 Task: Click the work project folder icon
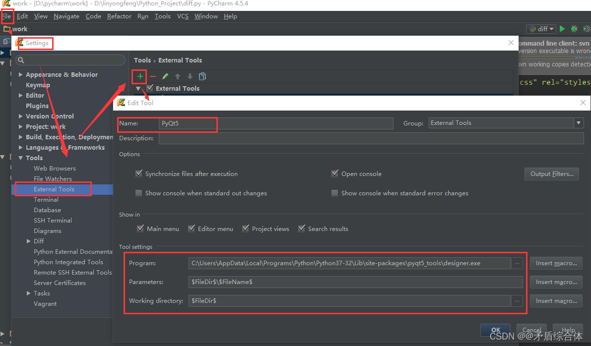point(6,29)
